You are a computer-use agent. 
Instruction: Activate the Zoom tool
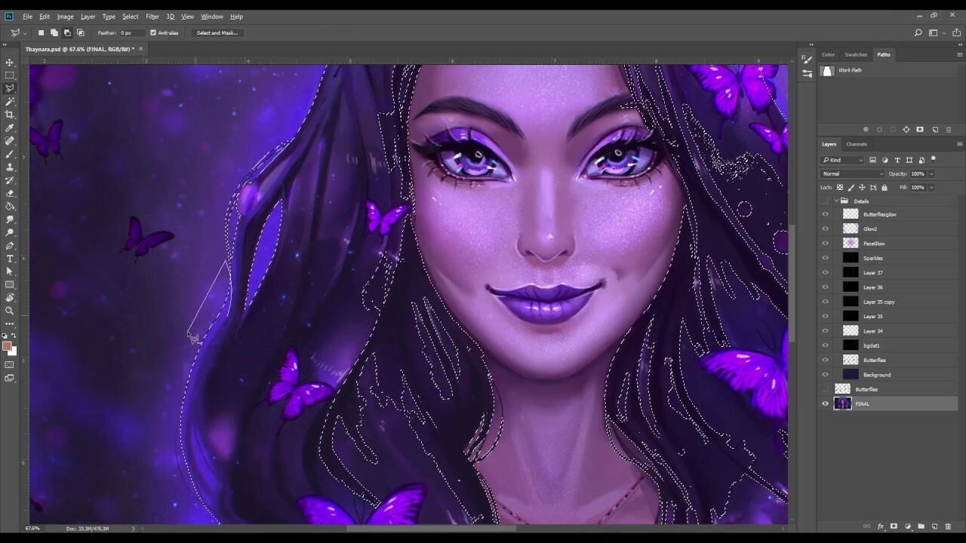point(10,309)
